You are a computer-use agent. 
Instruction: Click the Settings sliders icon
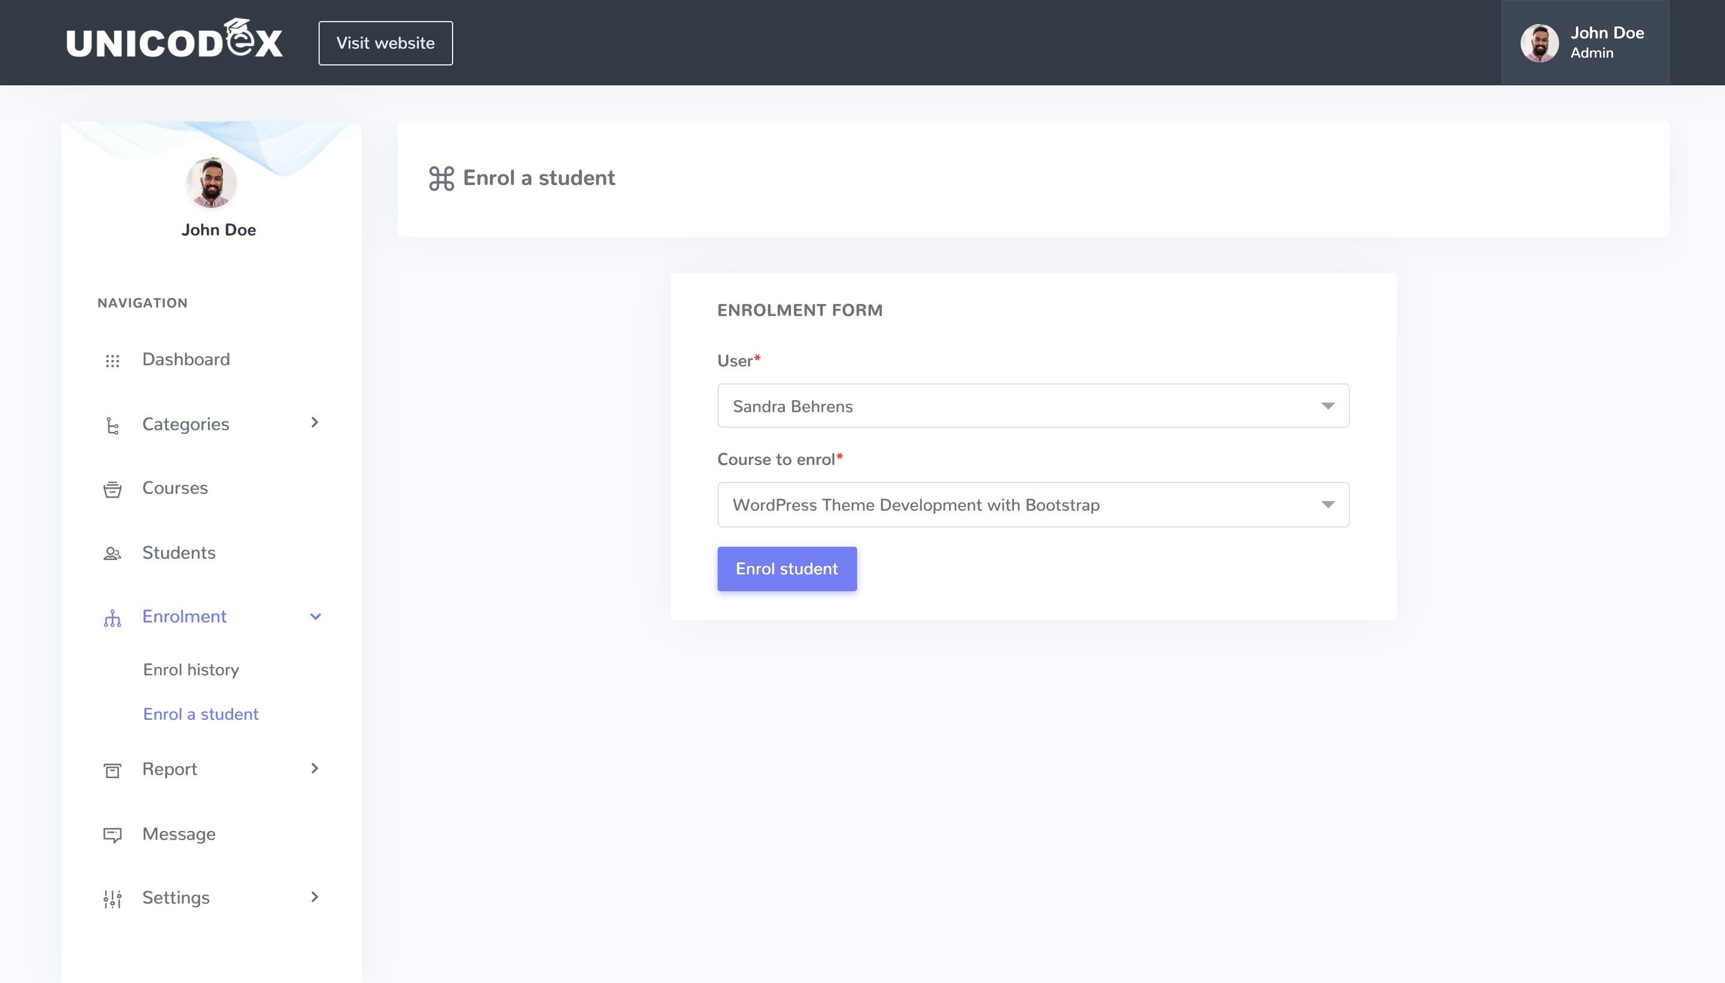112,899
